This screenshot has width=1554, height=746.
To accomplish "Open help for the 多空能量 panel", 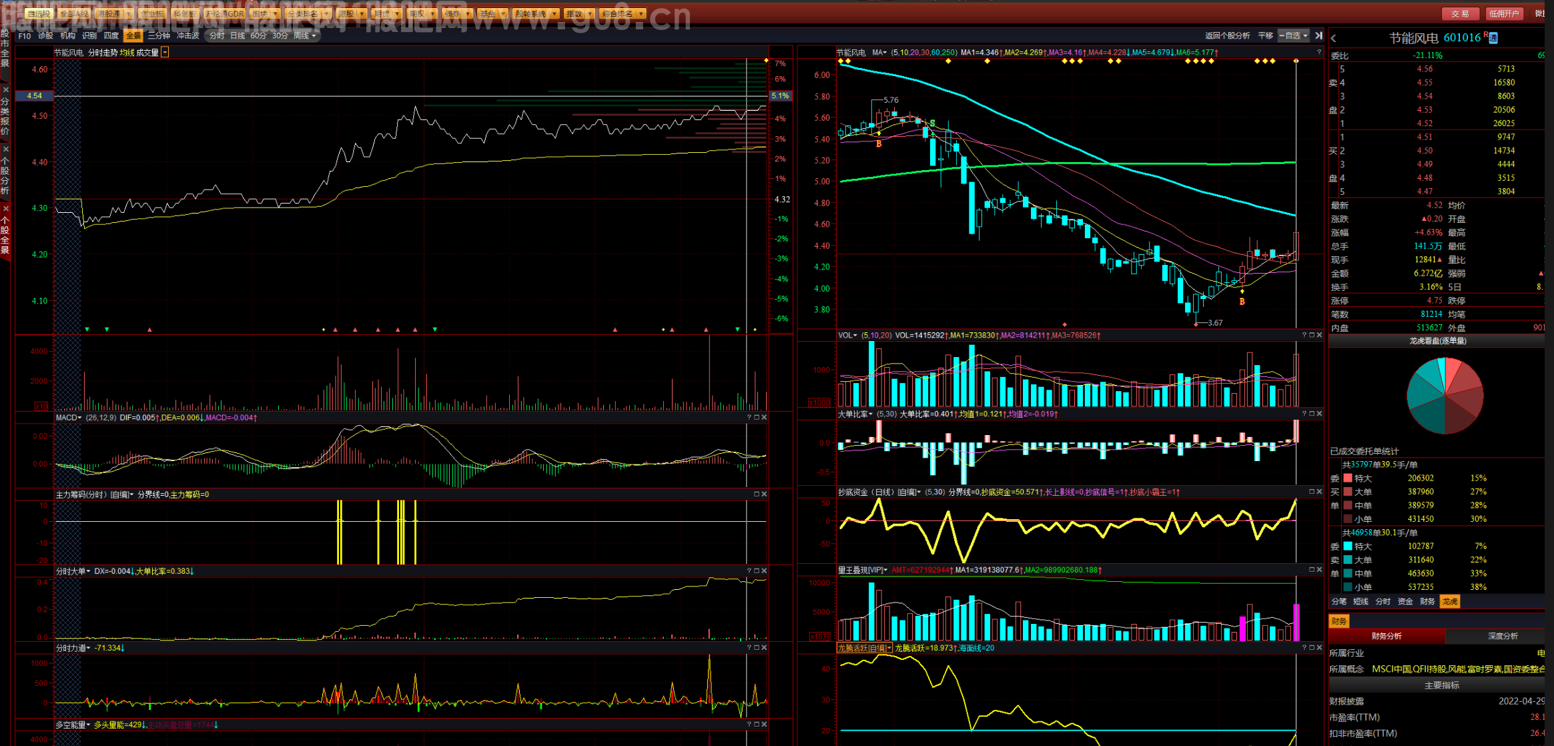I will coord(749,724).
